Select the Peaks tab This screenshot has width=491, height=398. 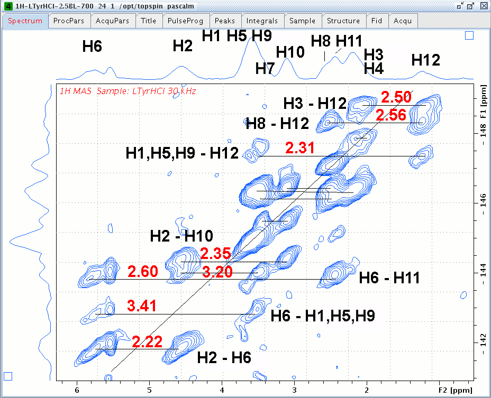click(x=225, y=21)
